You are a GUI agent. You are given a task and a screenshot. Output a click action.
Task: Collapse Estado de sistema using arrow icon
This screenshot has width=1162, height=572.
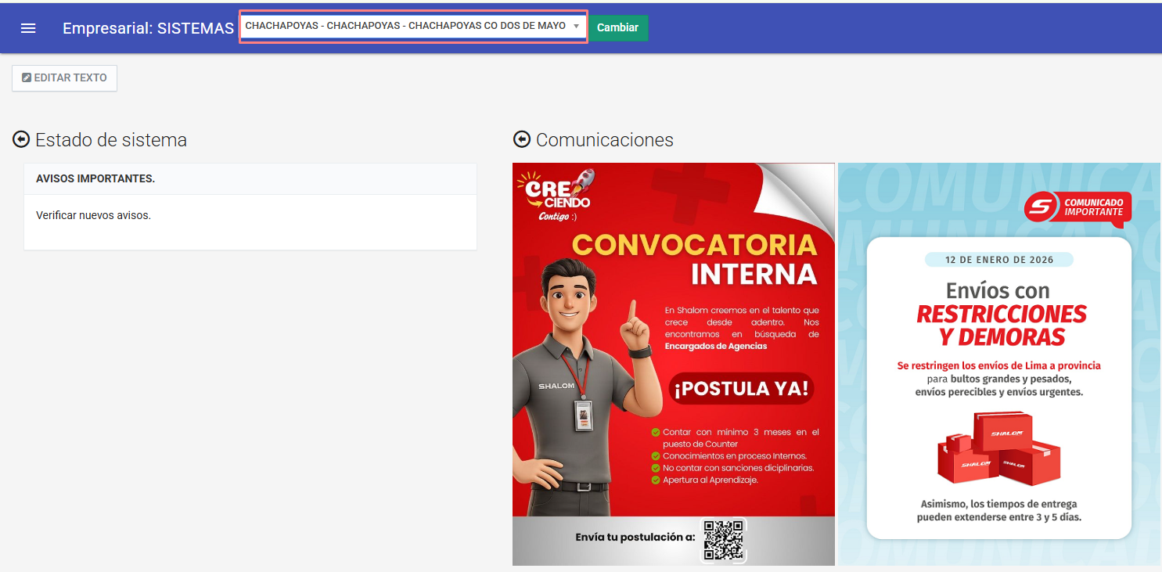tap(21, 140)
